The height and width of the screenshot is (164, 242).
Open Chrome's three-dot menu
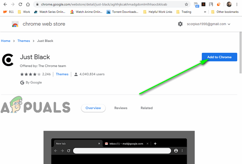(237, 4)
